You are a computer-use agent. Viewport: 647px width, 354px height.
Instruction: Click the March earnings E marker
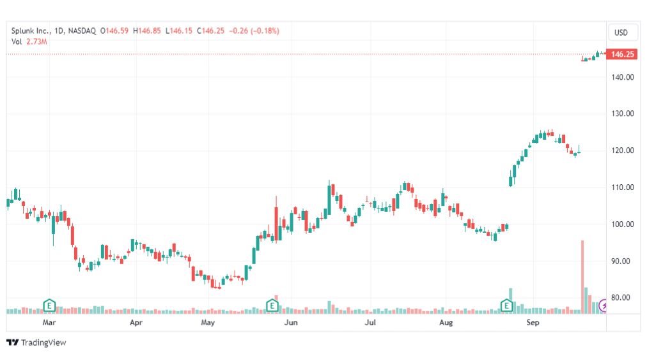click(x=49, y=306)
